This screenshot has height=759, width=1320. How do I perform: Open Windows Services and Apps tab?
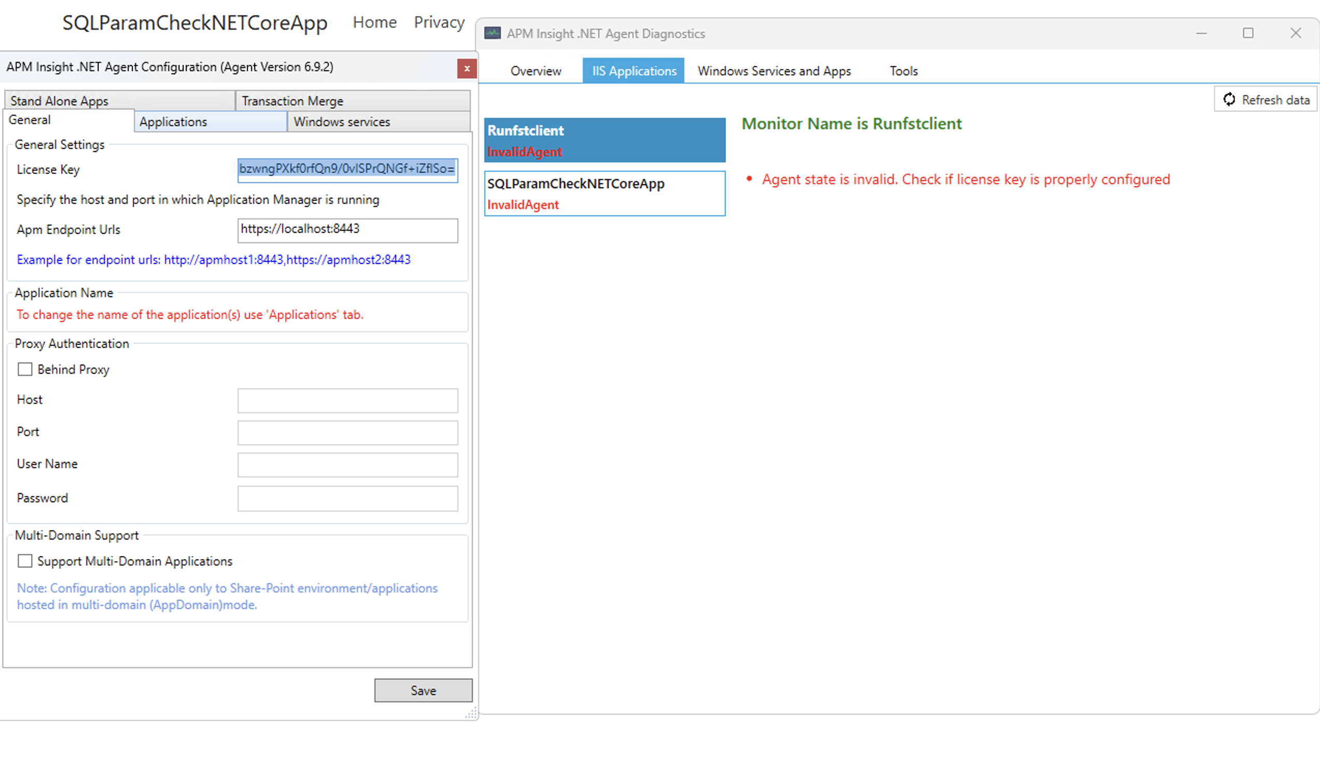[774, 71]
